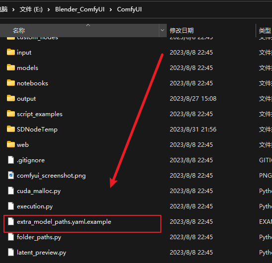Screen dimensions: 272x263
Task: Select the notebooks folder icon
Action: (x=11, y=83)
